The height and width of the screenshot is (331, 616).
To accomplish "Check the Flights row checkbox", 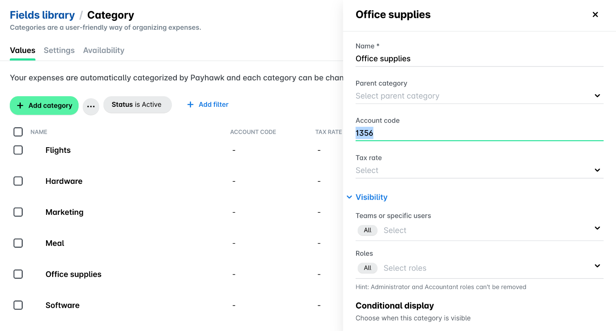I will (x=18, y=150).
